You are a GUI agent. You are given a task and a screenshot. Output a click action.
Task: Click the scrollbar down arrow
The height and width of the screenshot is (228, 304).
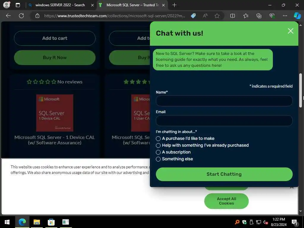point(300,211)
